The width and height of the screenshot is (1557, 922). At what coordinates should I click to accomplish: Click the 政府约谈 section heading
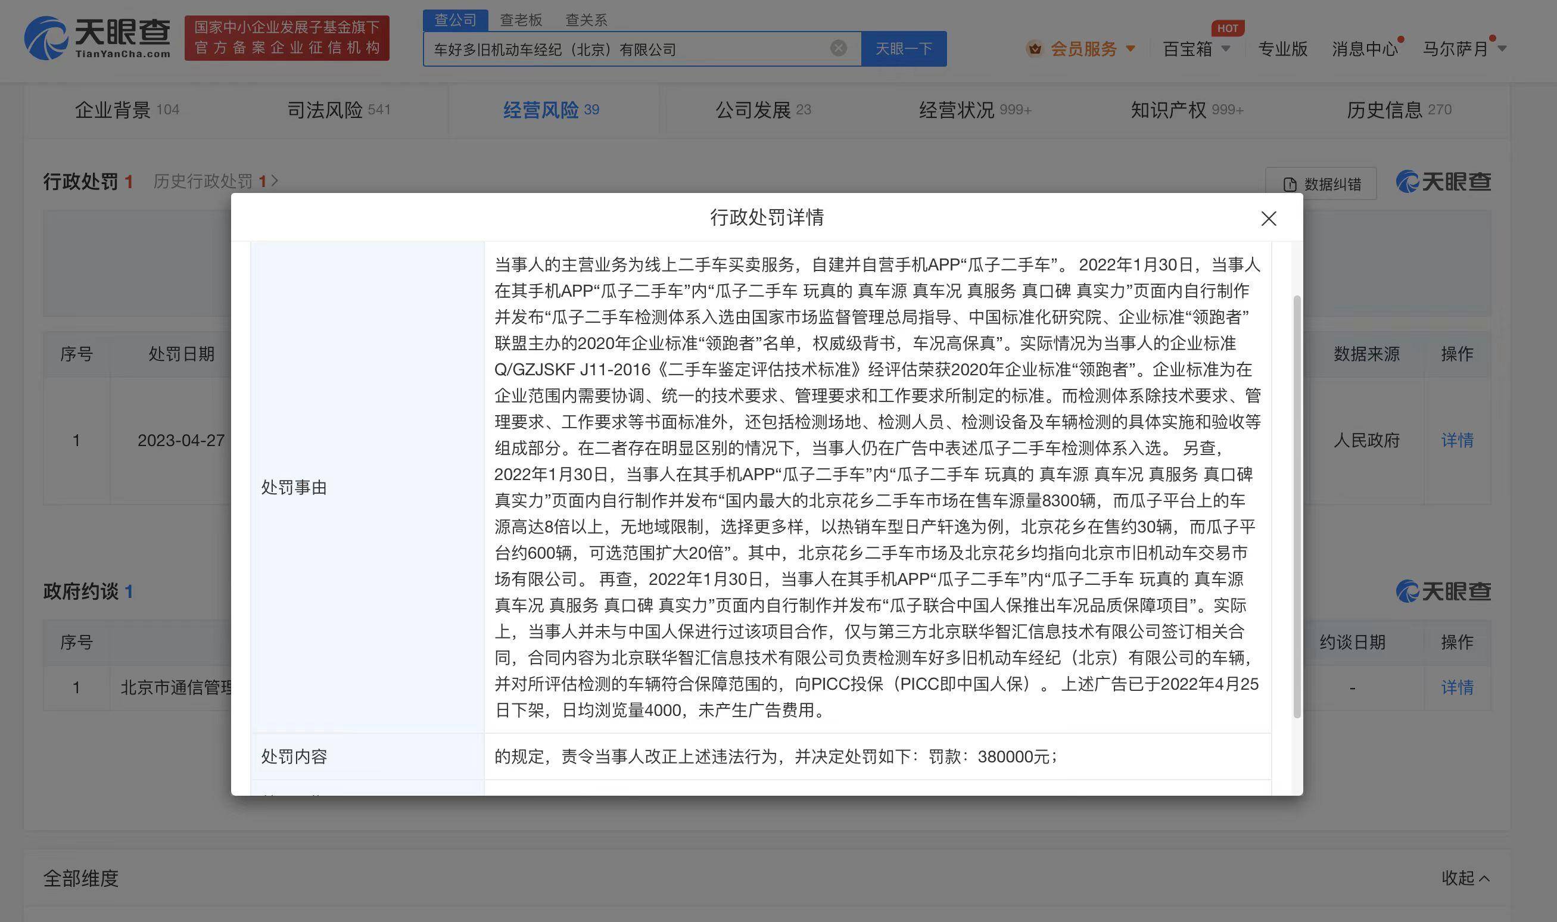coord(80,591)
